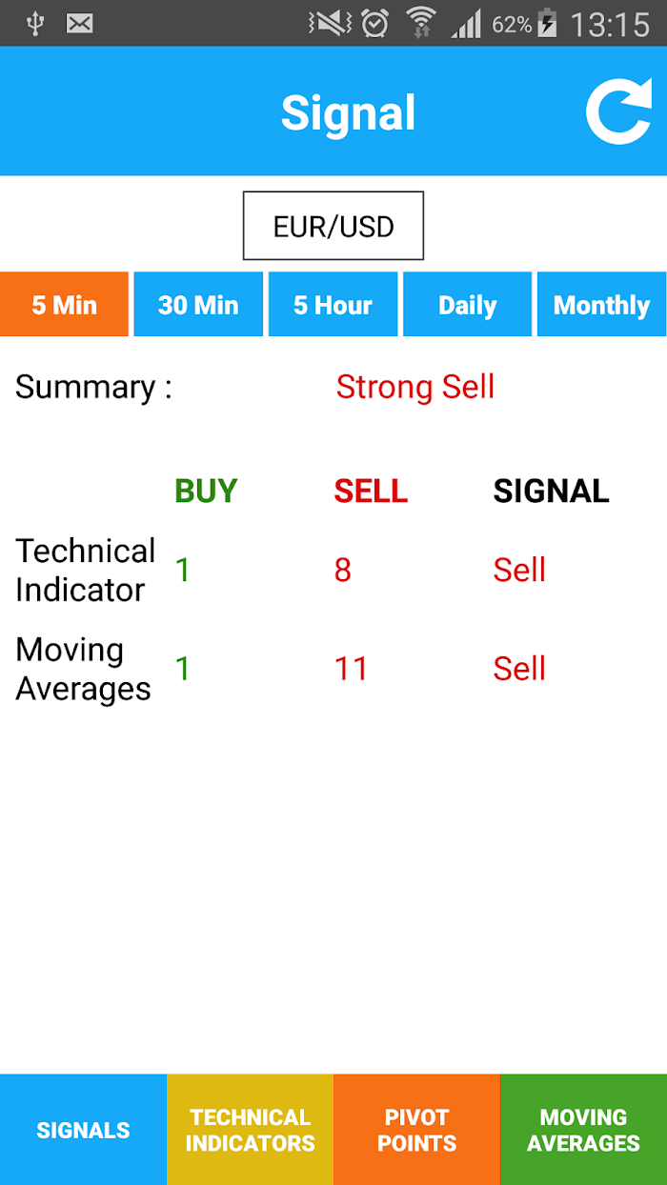Open the Moving Averages bottom tab

click(583, 1130)
